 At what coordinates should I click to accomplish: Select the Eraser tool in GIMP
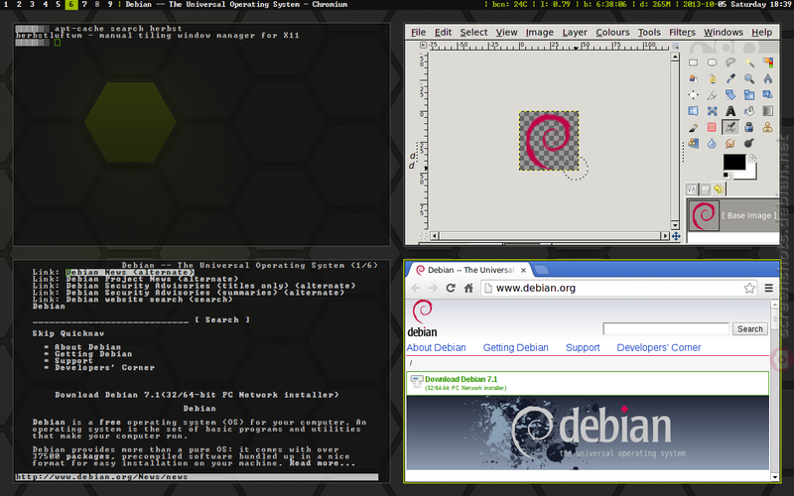tap(712, 127)
